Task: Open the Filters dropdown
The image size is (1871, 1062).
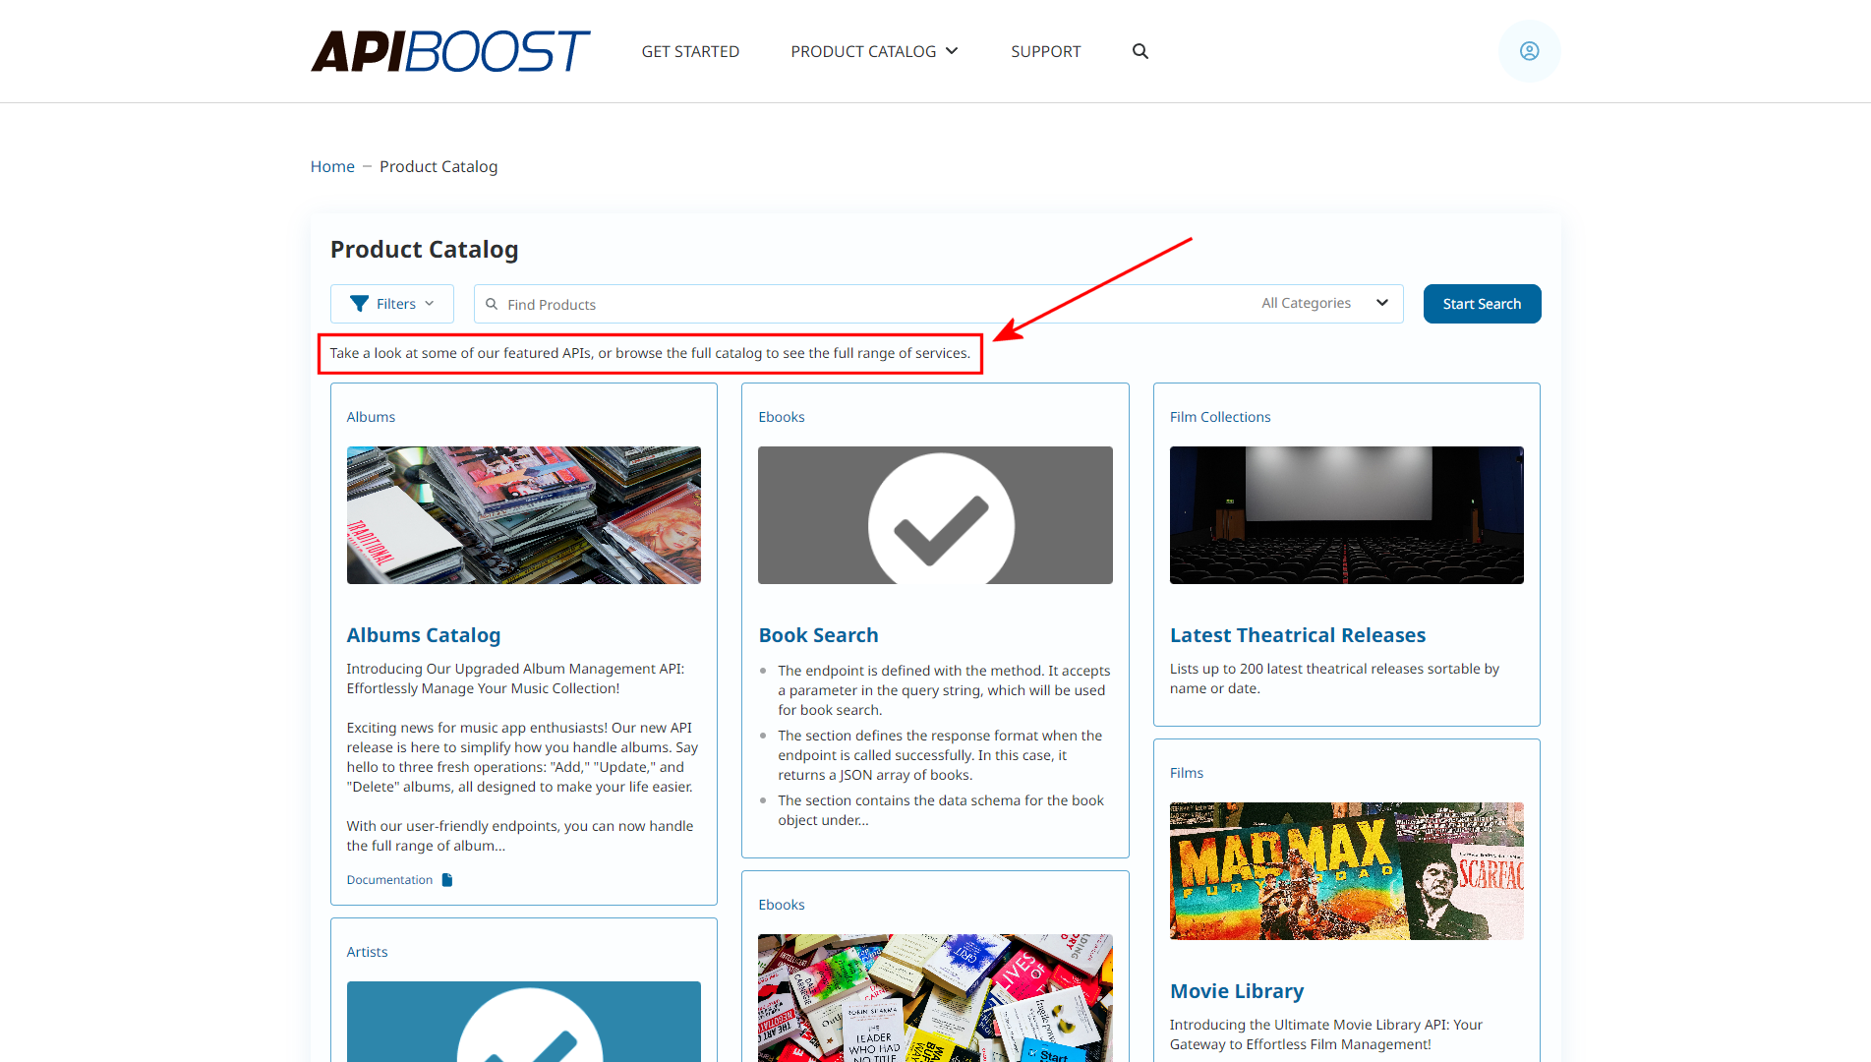Action: [392, 304]
